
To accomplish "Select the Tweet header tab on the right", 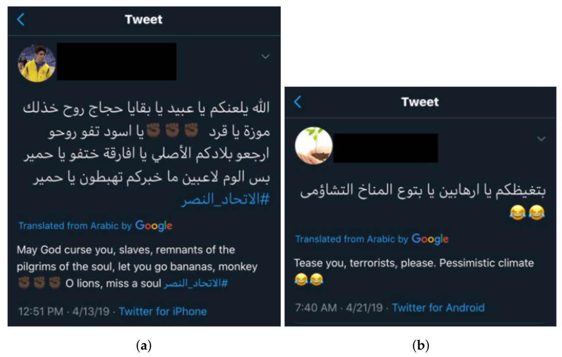I will click(421, 102).
